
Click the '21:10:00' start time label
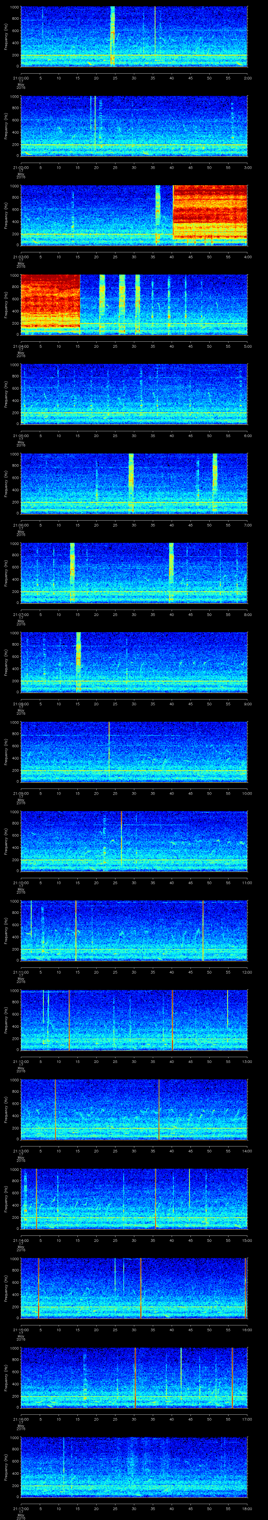21,882
